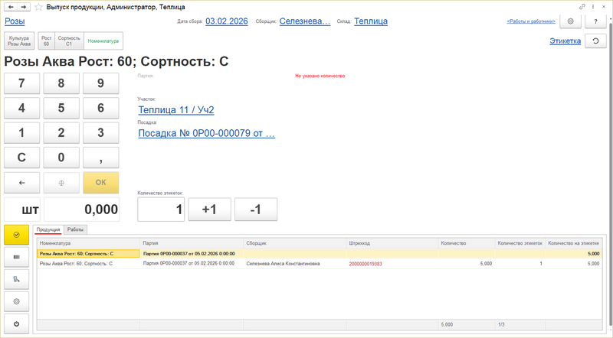Viewport: 613px width, 338px height.
Task: Select the bold highlighted Розы Аква group row
Action: point(320,254)
